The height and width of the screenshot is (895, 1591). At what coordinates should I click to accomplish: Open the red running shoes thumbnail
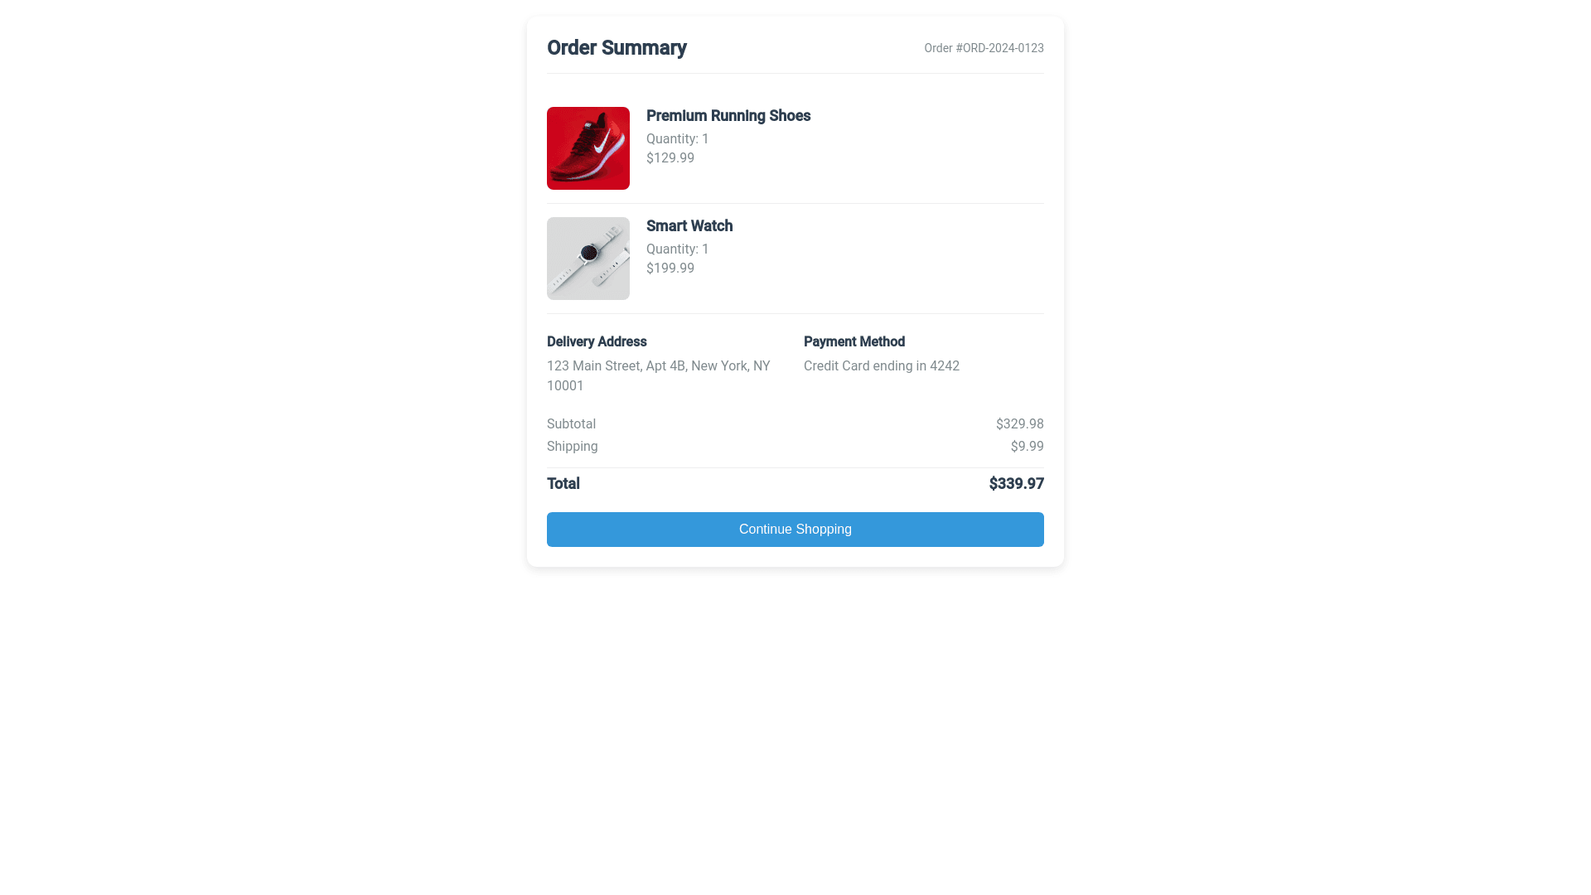588,148
